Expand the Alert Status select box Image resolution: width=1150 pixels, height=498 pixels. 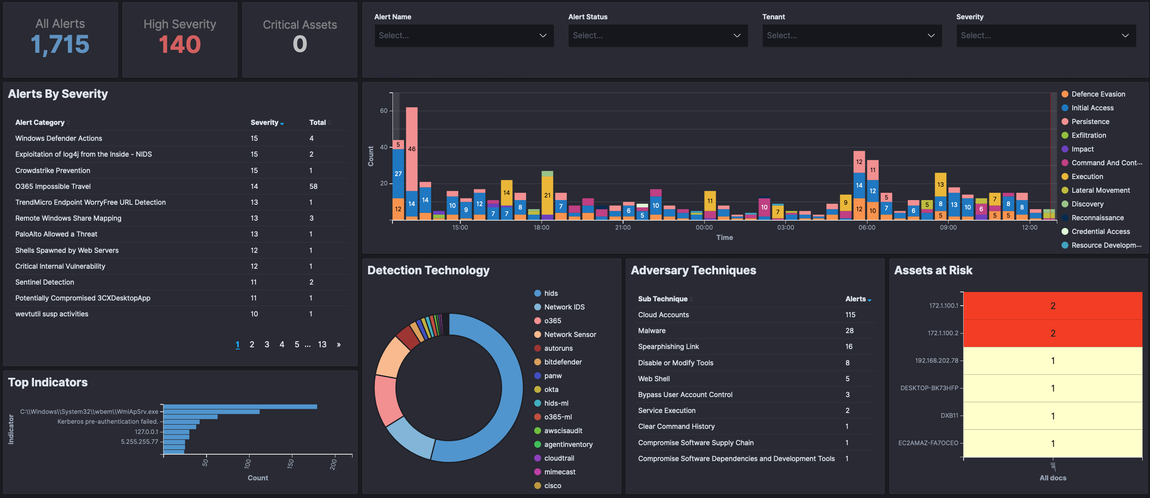click(x=657, y=36)
